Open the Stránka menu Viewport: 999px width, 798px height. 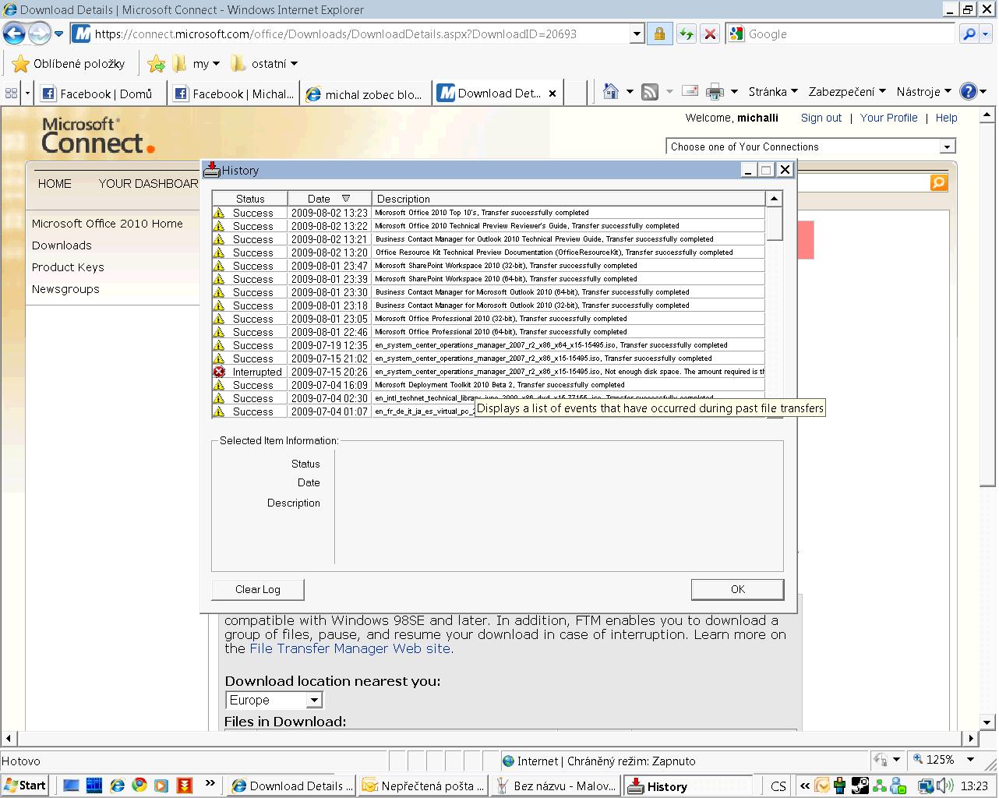(772, 91)
